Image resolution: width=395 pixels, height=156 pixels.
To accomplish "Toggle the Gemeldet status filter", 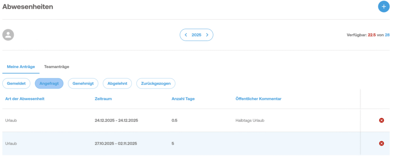I will (17, 83).
